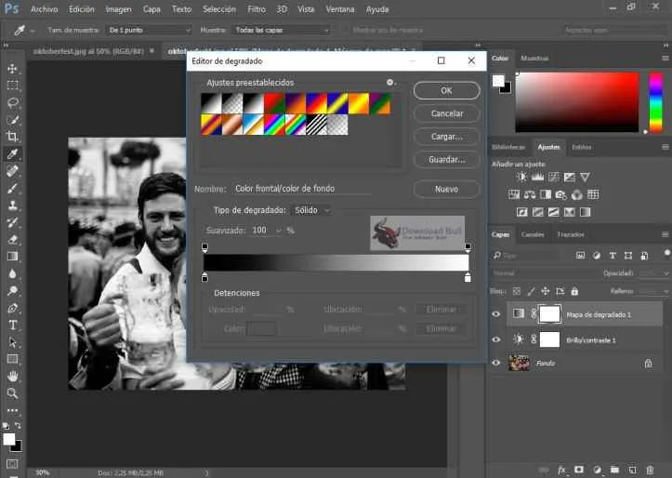The width and height of the screenshot is (672, 478).
Task: Select the Path Selection tool
Action: (x=12, y=342)
